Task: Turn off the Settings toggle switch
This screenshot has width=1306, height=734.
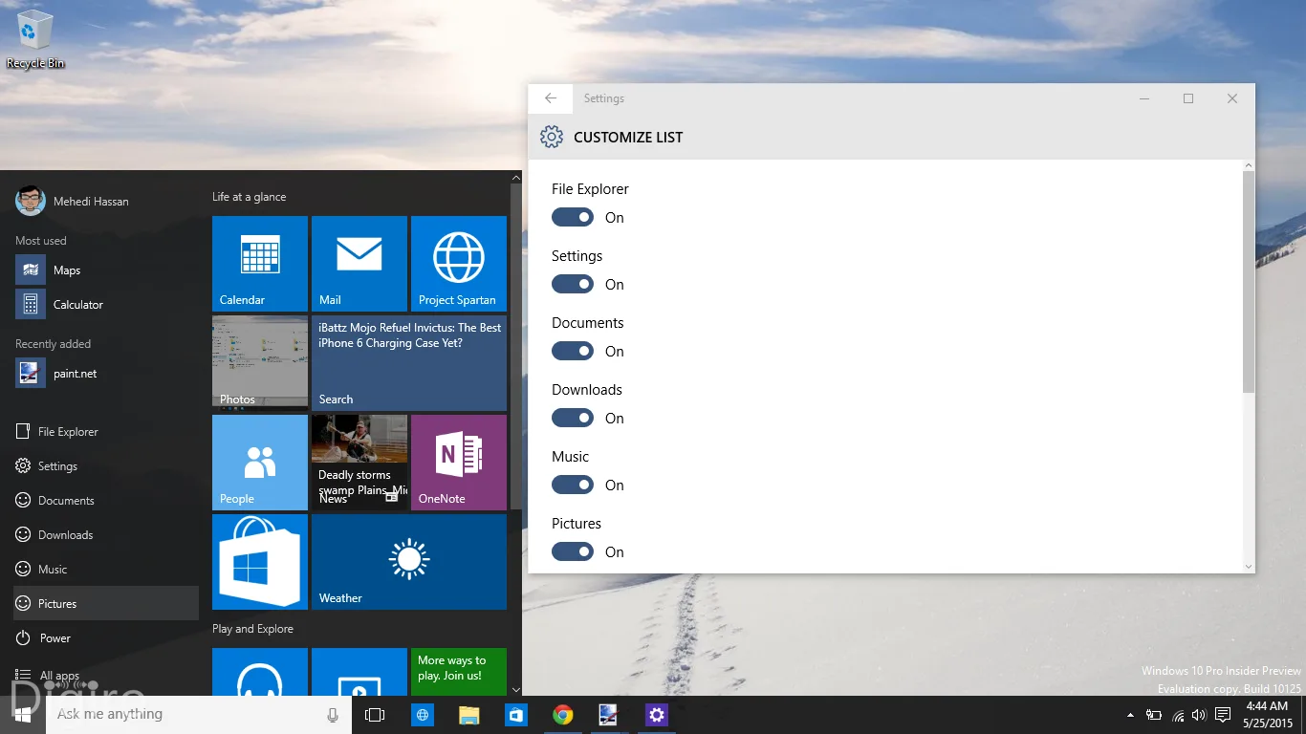Action: 573,284
